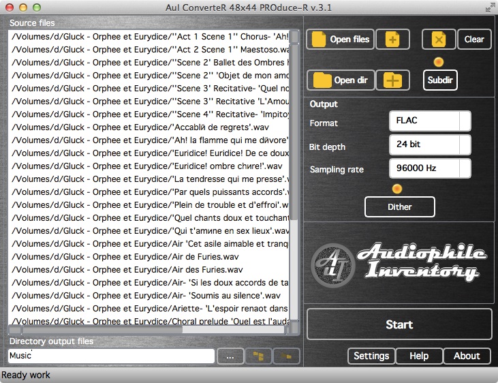
Task: Select the 'Par quels puissants accords' row
Action: (149, 192)
